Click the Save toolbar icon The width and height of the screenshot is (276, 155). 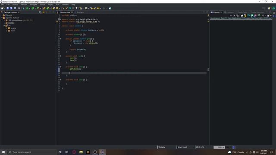pos(8,8)
